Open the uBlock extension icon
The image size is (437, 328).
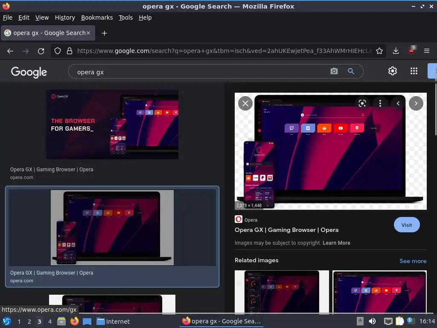tap(412, 50)
